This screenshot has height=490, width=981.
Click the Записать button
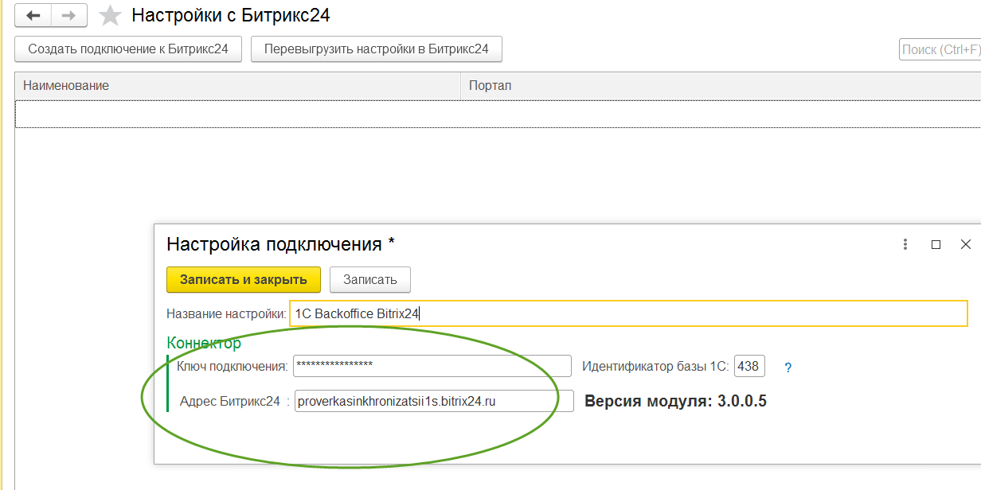[x=369, y=280]
